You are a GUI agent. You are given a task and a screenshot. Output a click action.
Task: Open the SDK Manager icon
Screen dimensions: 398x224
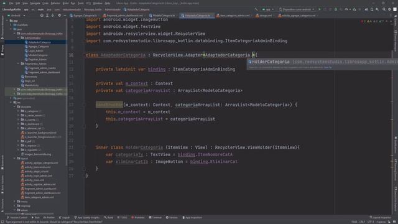[x=377, y=9]
